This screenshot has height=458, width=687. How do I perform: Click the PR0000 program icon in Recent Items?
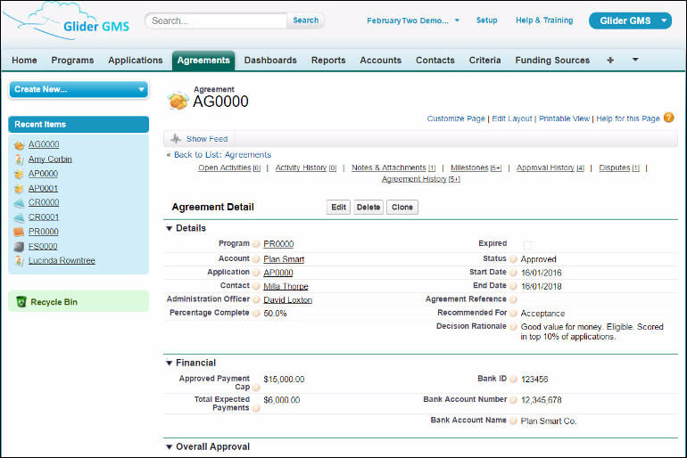click(x=20, y=232)
